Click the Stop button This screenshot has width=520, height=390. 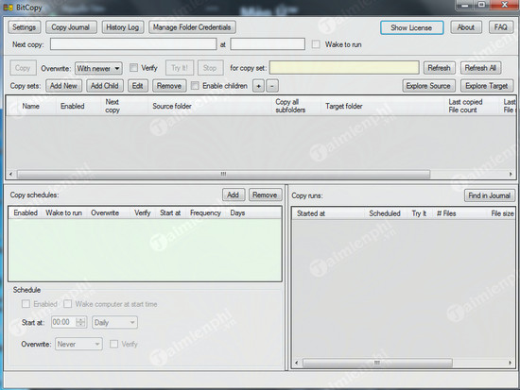pyautogui.click(x=210, y=68)
